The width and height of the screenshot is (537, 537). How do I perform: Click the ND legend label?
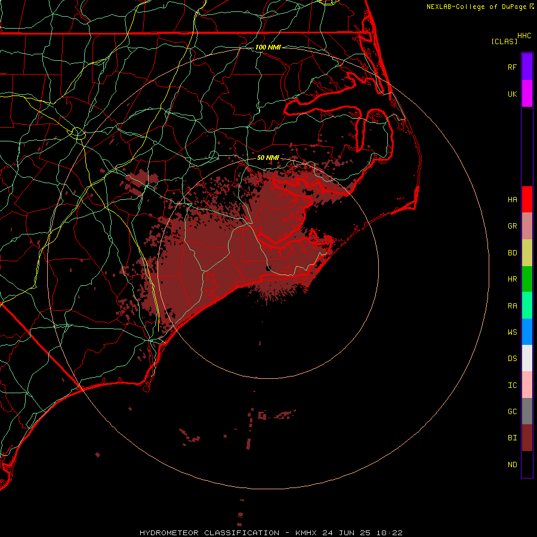tap(512, 465)
